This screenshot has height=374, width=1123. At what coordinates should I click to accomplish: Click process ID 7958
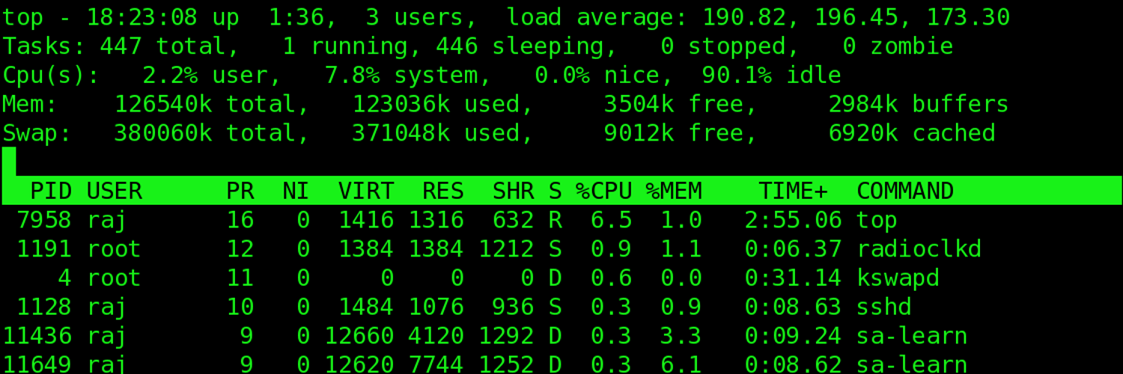pyautogui.click(x=43, y=220)
